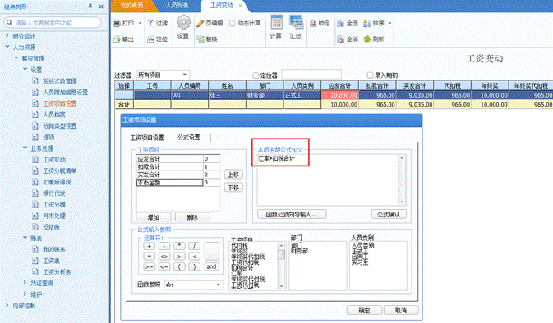Expand the 凭证查询 tree node

[x=25, y=283]
